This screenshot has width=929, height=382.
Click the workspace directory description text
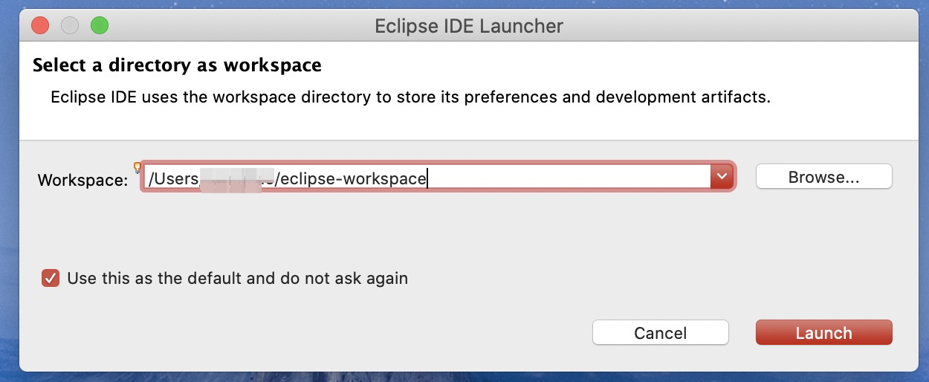[410, 97]
